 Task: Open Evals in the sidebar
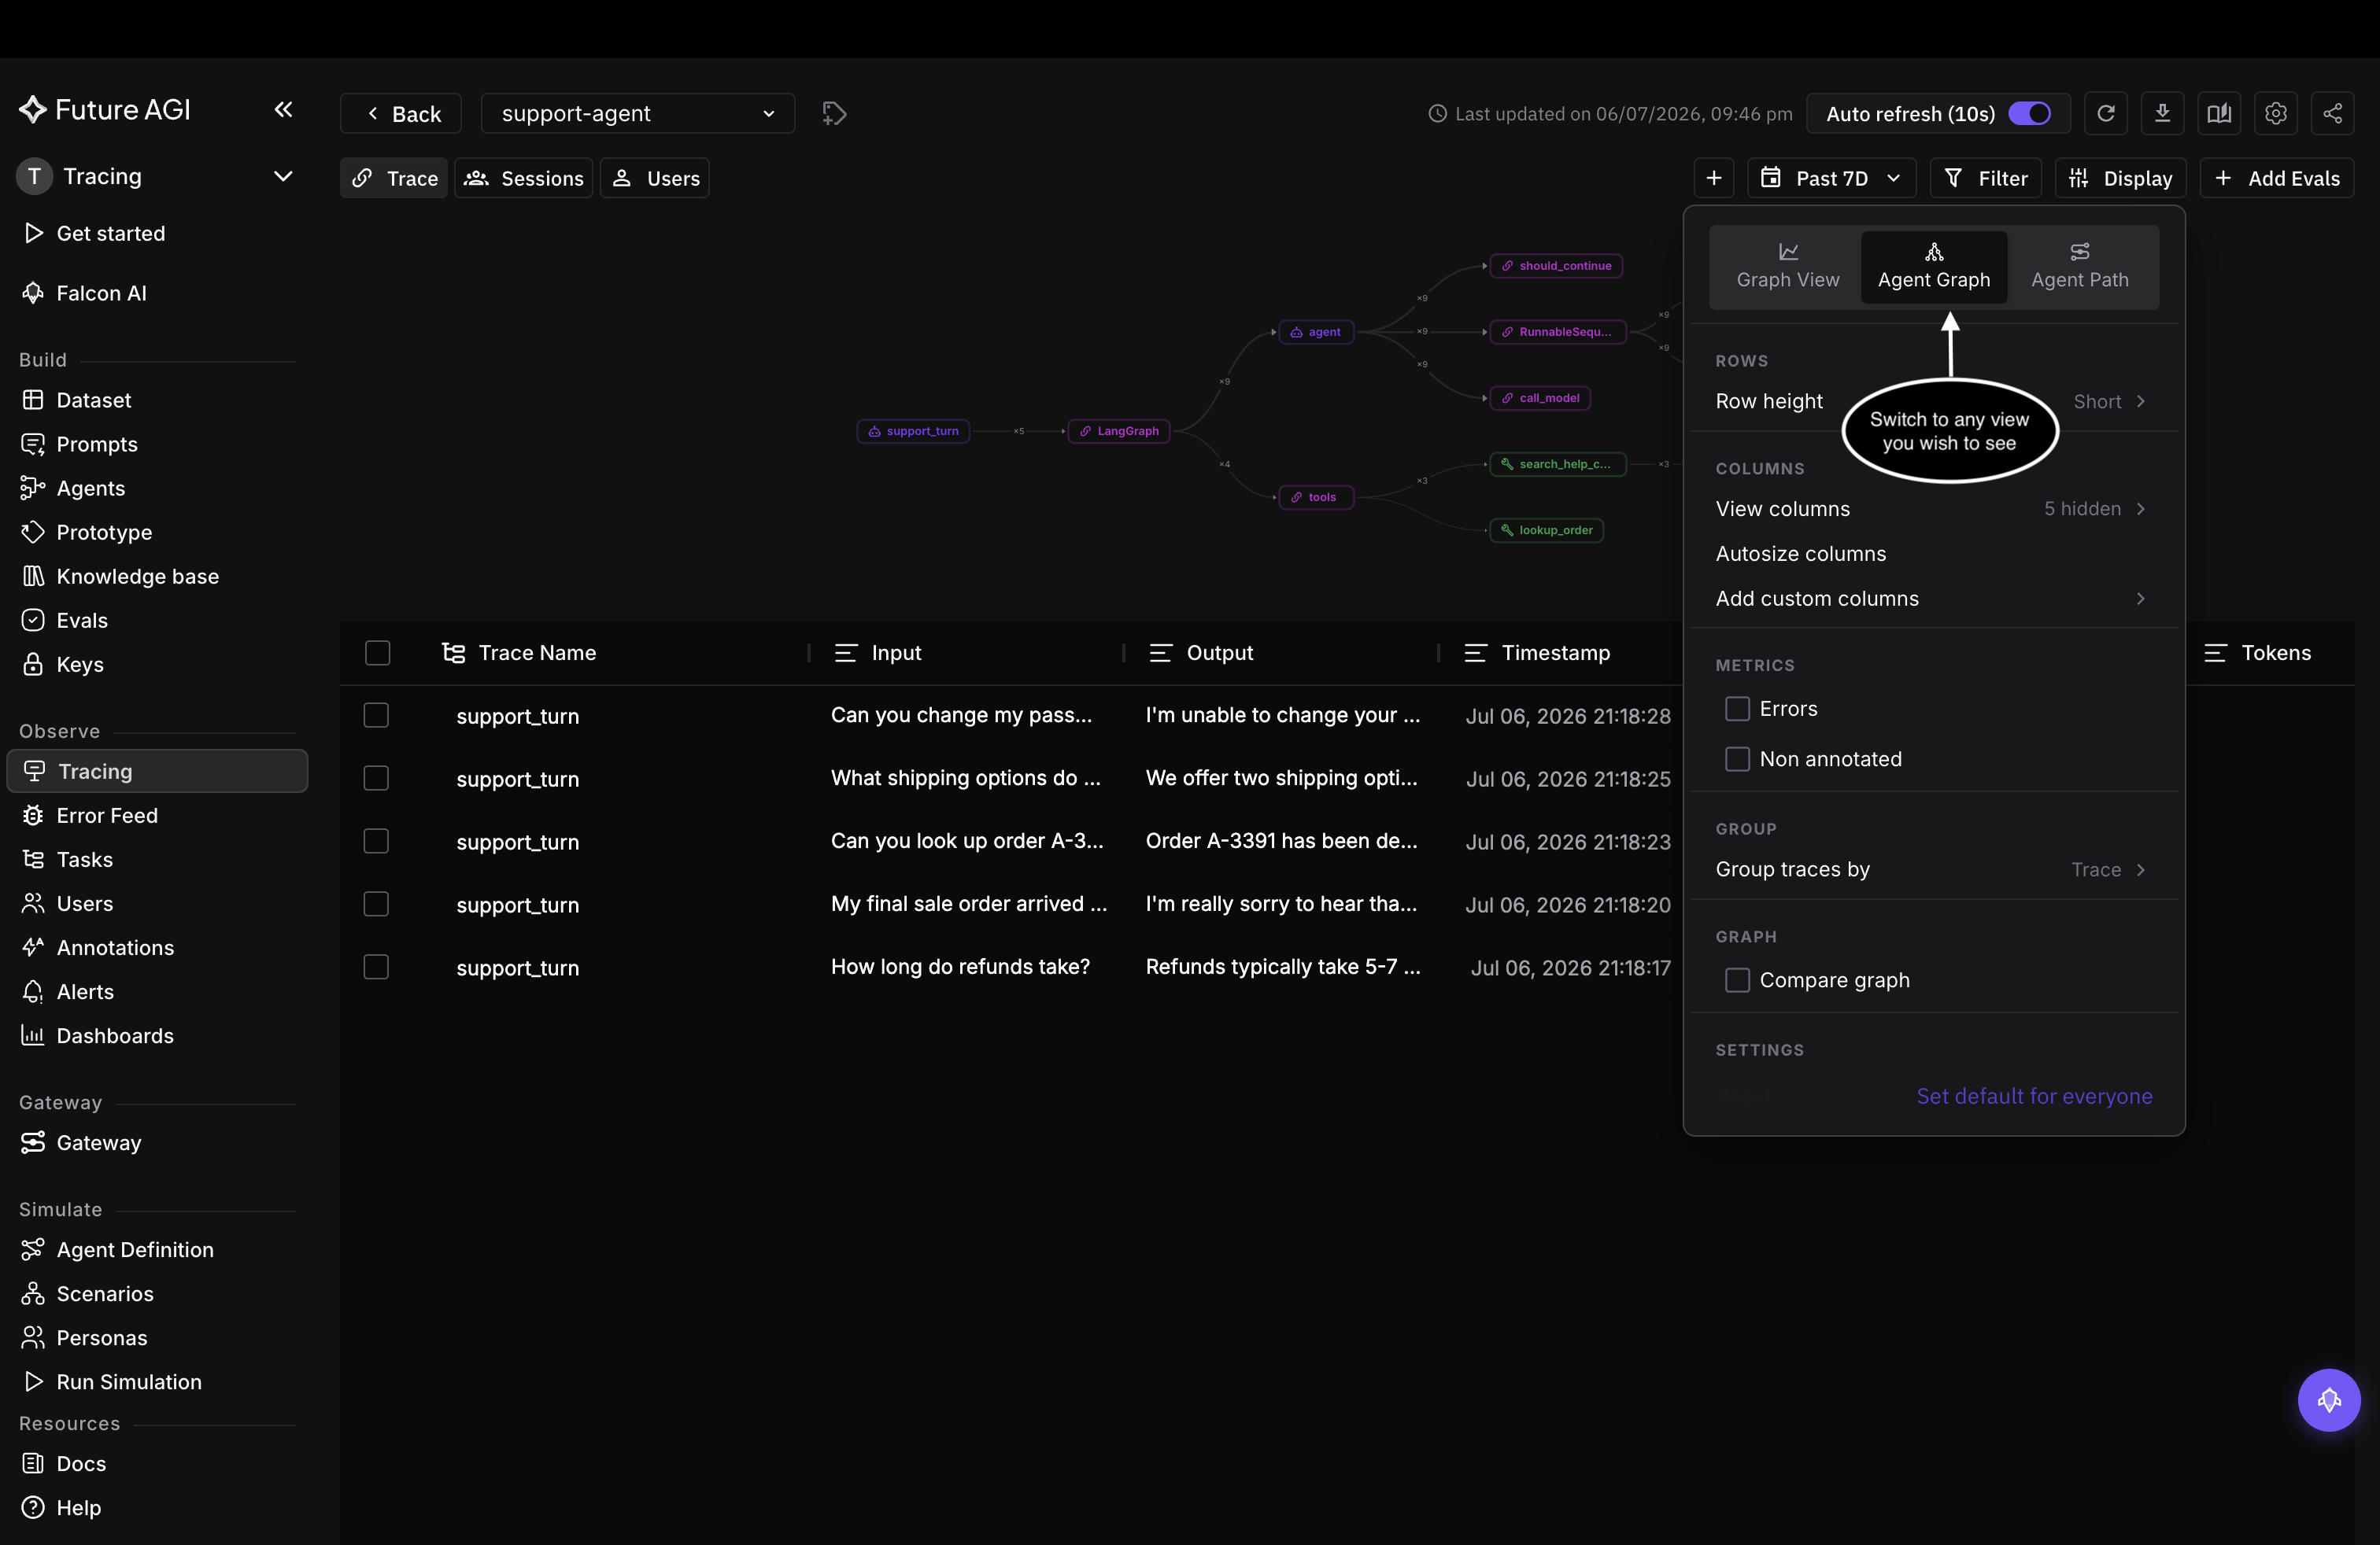(81, 620)
